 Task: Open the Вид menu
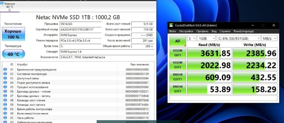click(x=214, y=31)
